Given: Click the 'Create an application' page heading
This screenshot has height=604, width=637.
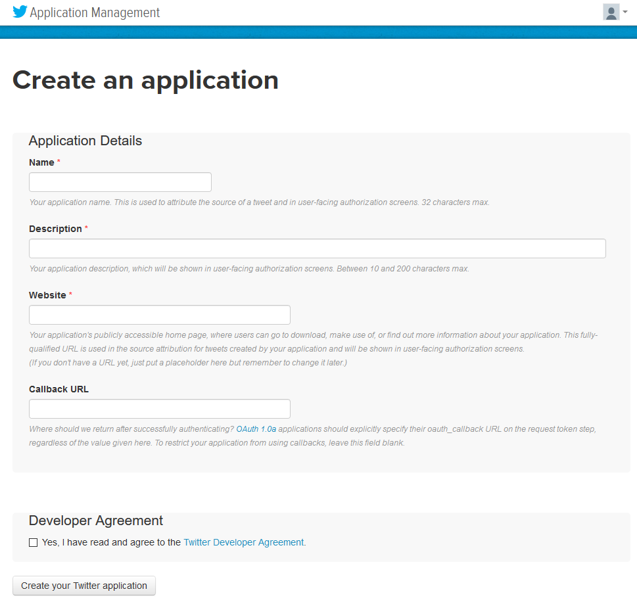Looking at the screenshot, I should pyautogui.click(x=145, y=80).
